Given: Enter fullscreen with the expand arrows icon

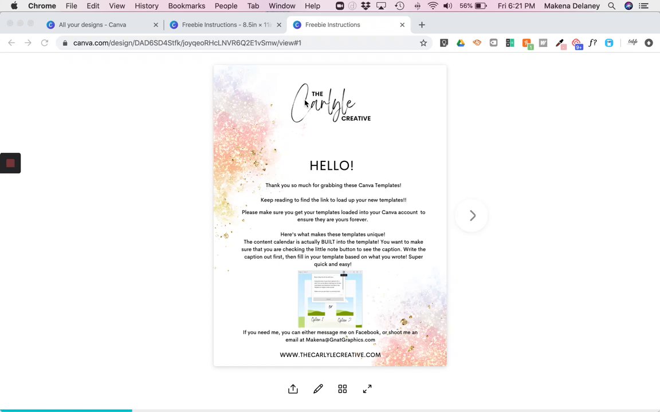Looking at the screenshot, I should pyautogui.click(x=367, y=389).
